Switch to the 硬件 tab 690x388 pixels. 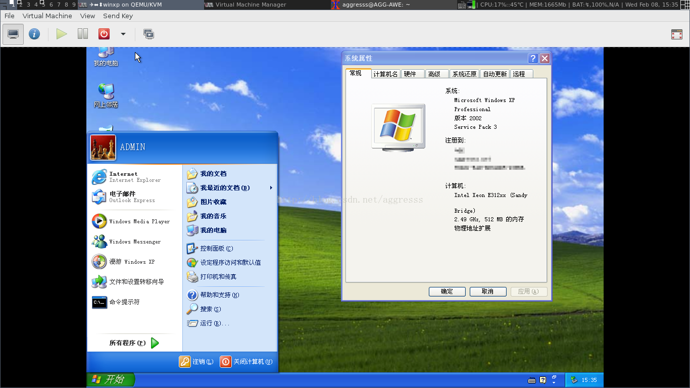click(413, 74)
